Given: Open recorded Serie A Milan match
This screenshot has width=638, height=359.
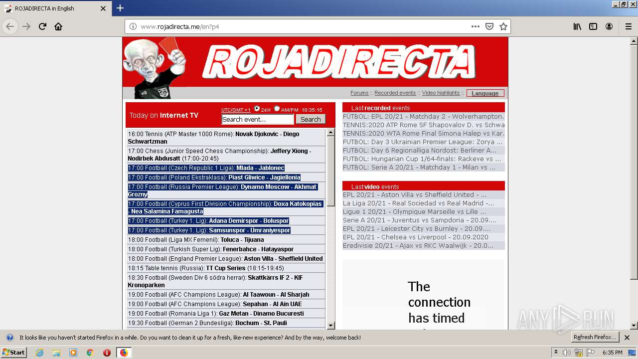Looking at the screenshot, I should point(423,168).
